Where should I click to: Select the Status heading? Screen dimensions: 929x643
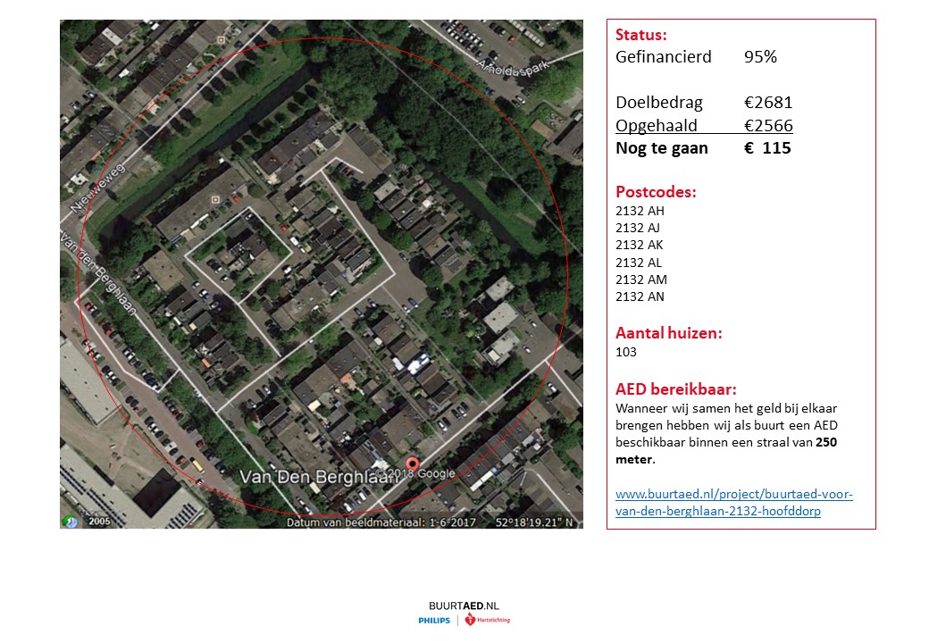click(641, 36)
